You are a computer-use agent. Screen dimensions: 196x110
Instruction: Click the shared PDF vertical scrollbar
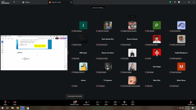point(65,66)
